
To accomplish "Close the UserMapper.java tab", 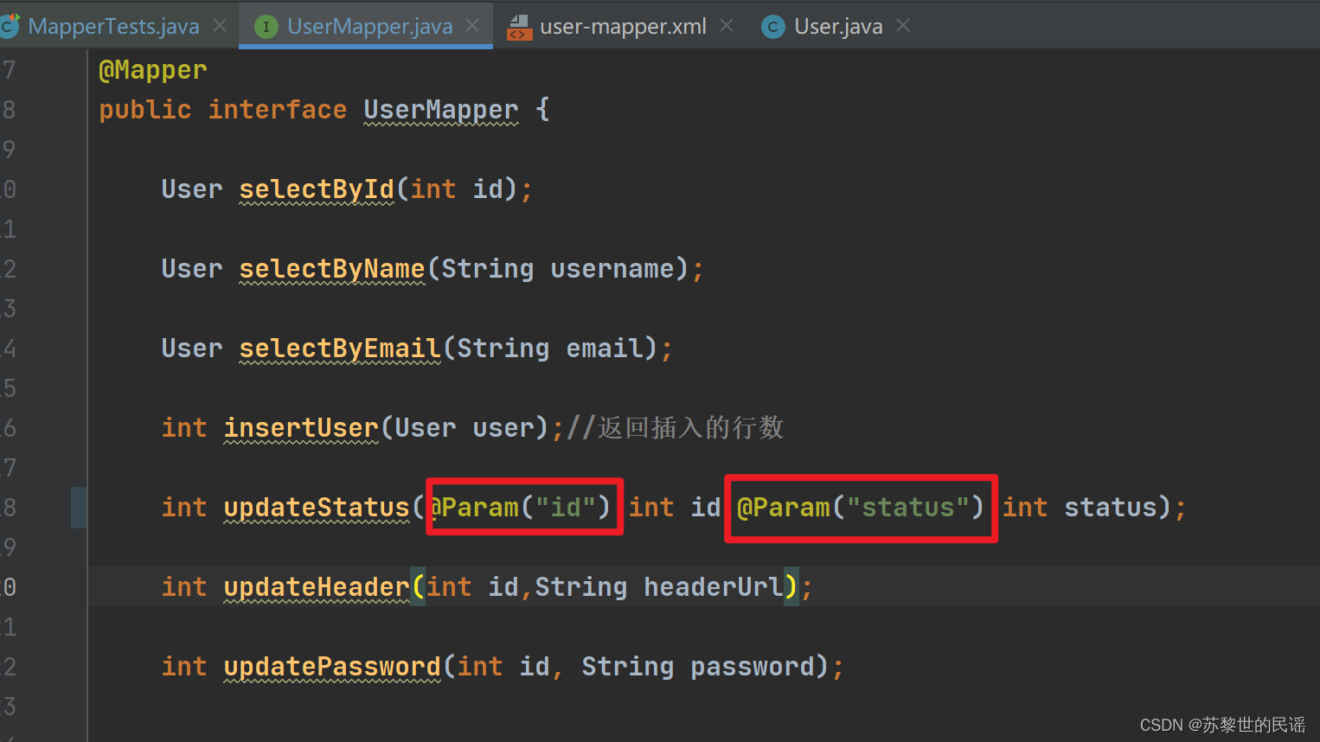I will point(473,26).
